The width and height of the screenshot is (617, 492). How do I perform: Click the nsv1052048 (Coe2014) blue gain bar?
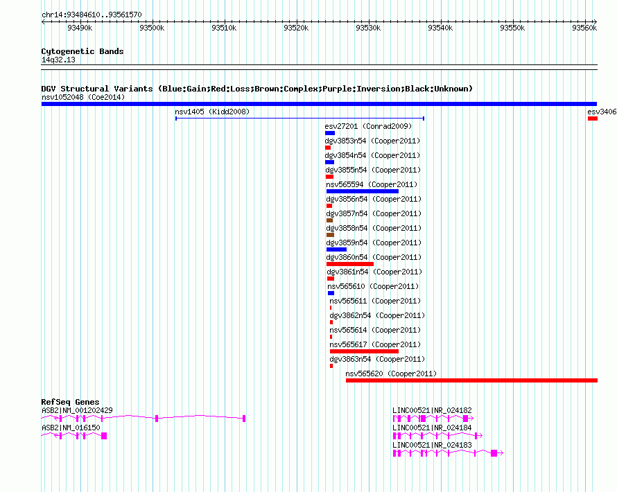[319, 104]
